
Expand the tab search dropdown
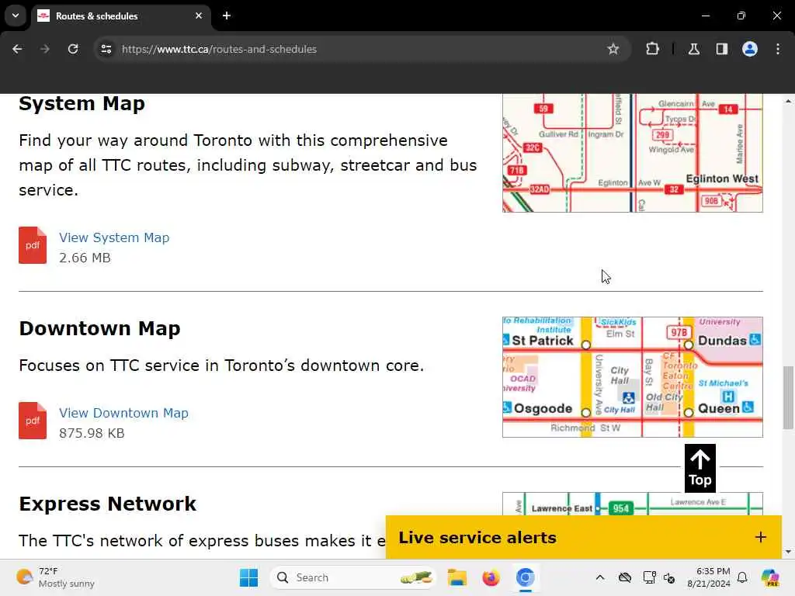point(16,16)
